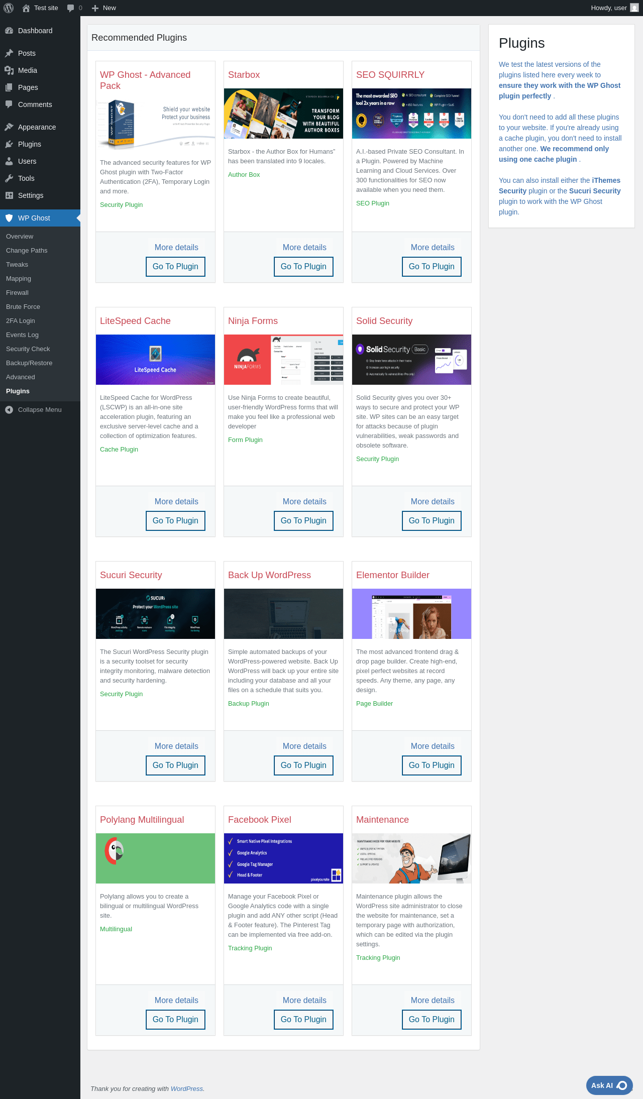Open the Mapping submenu item
The image size is (643, 1099).
[19, 279]
